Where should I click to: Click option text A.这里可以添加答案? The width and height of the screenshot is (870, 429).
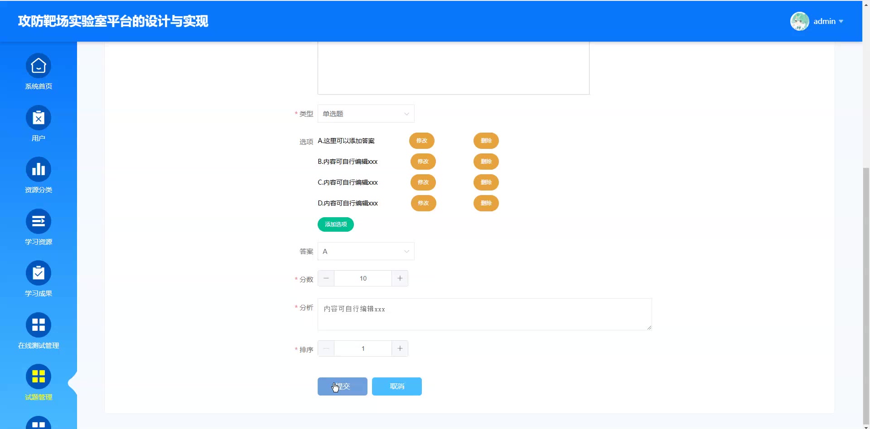point(346,141)
